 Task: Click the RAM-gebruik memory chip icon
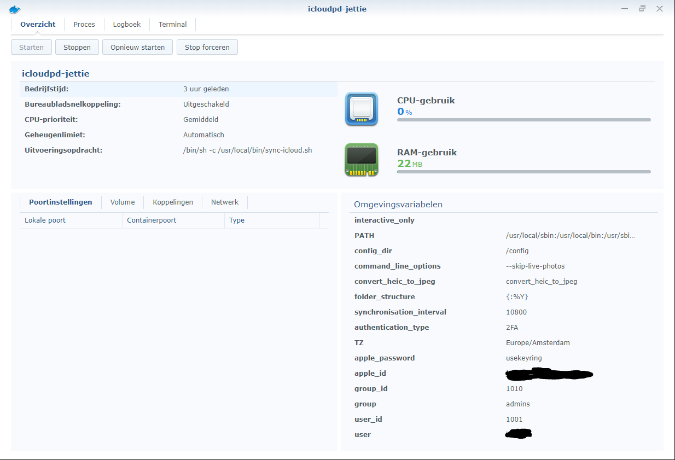tap(361, 160)
